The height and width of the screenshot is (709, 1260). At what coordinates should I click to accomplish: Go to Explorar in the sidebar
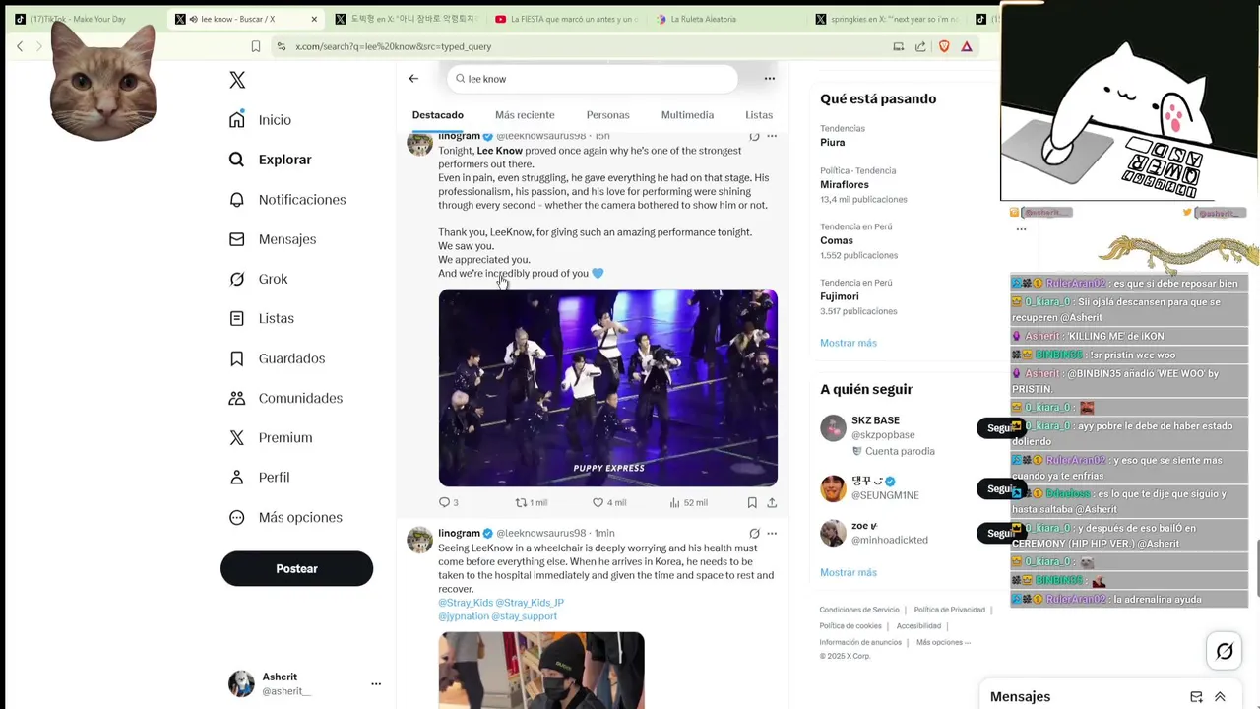270,160
